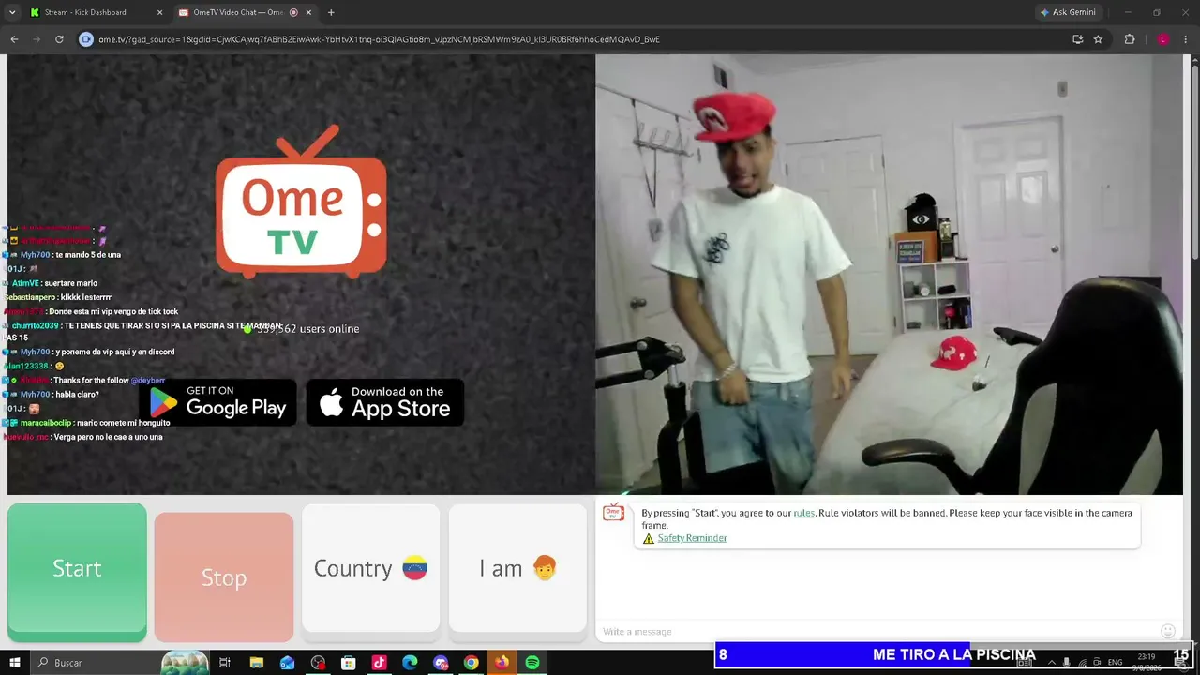Open Microsoft Edge from the taskbar
This screenshot has height=675, width=1200.
click(x=410, y=663)
